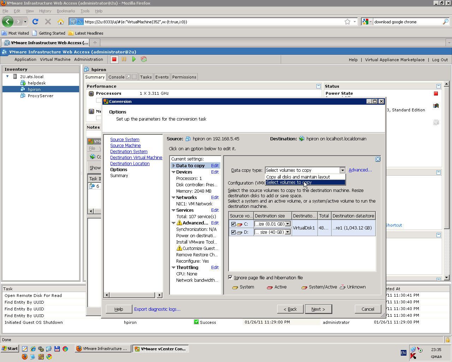The width and height of the screenshot is (452, 362).
Task: Edit the Throttling settings
Action: click(x=215, y=268)
